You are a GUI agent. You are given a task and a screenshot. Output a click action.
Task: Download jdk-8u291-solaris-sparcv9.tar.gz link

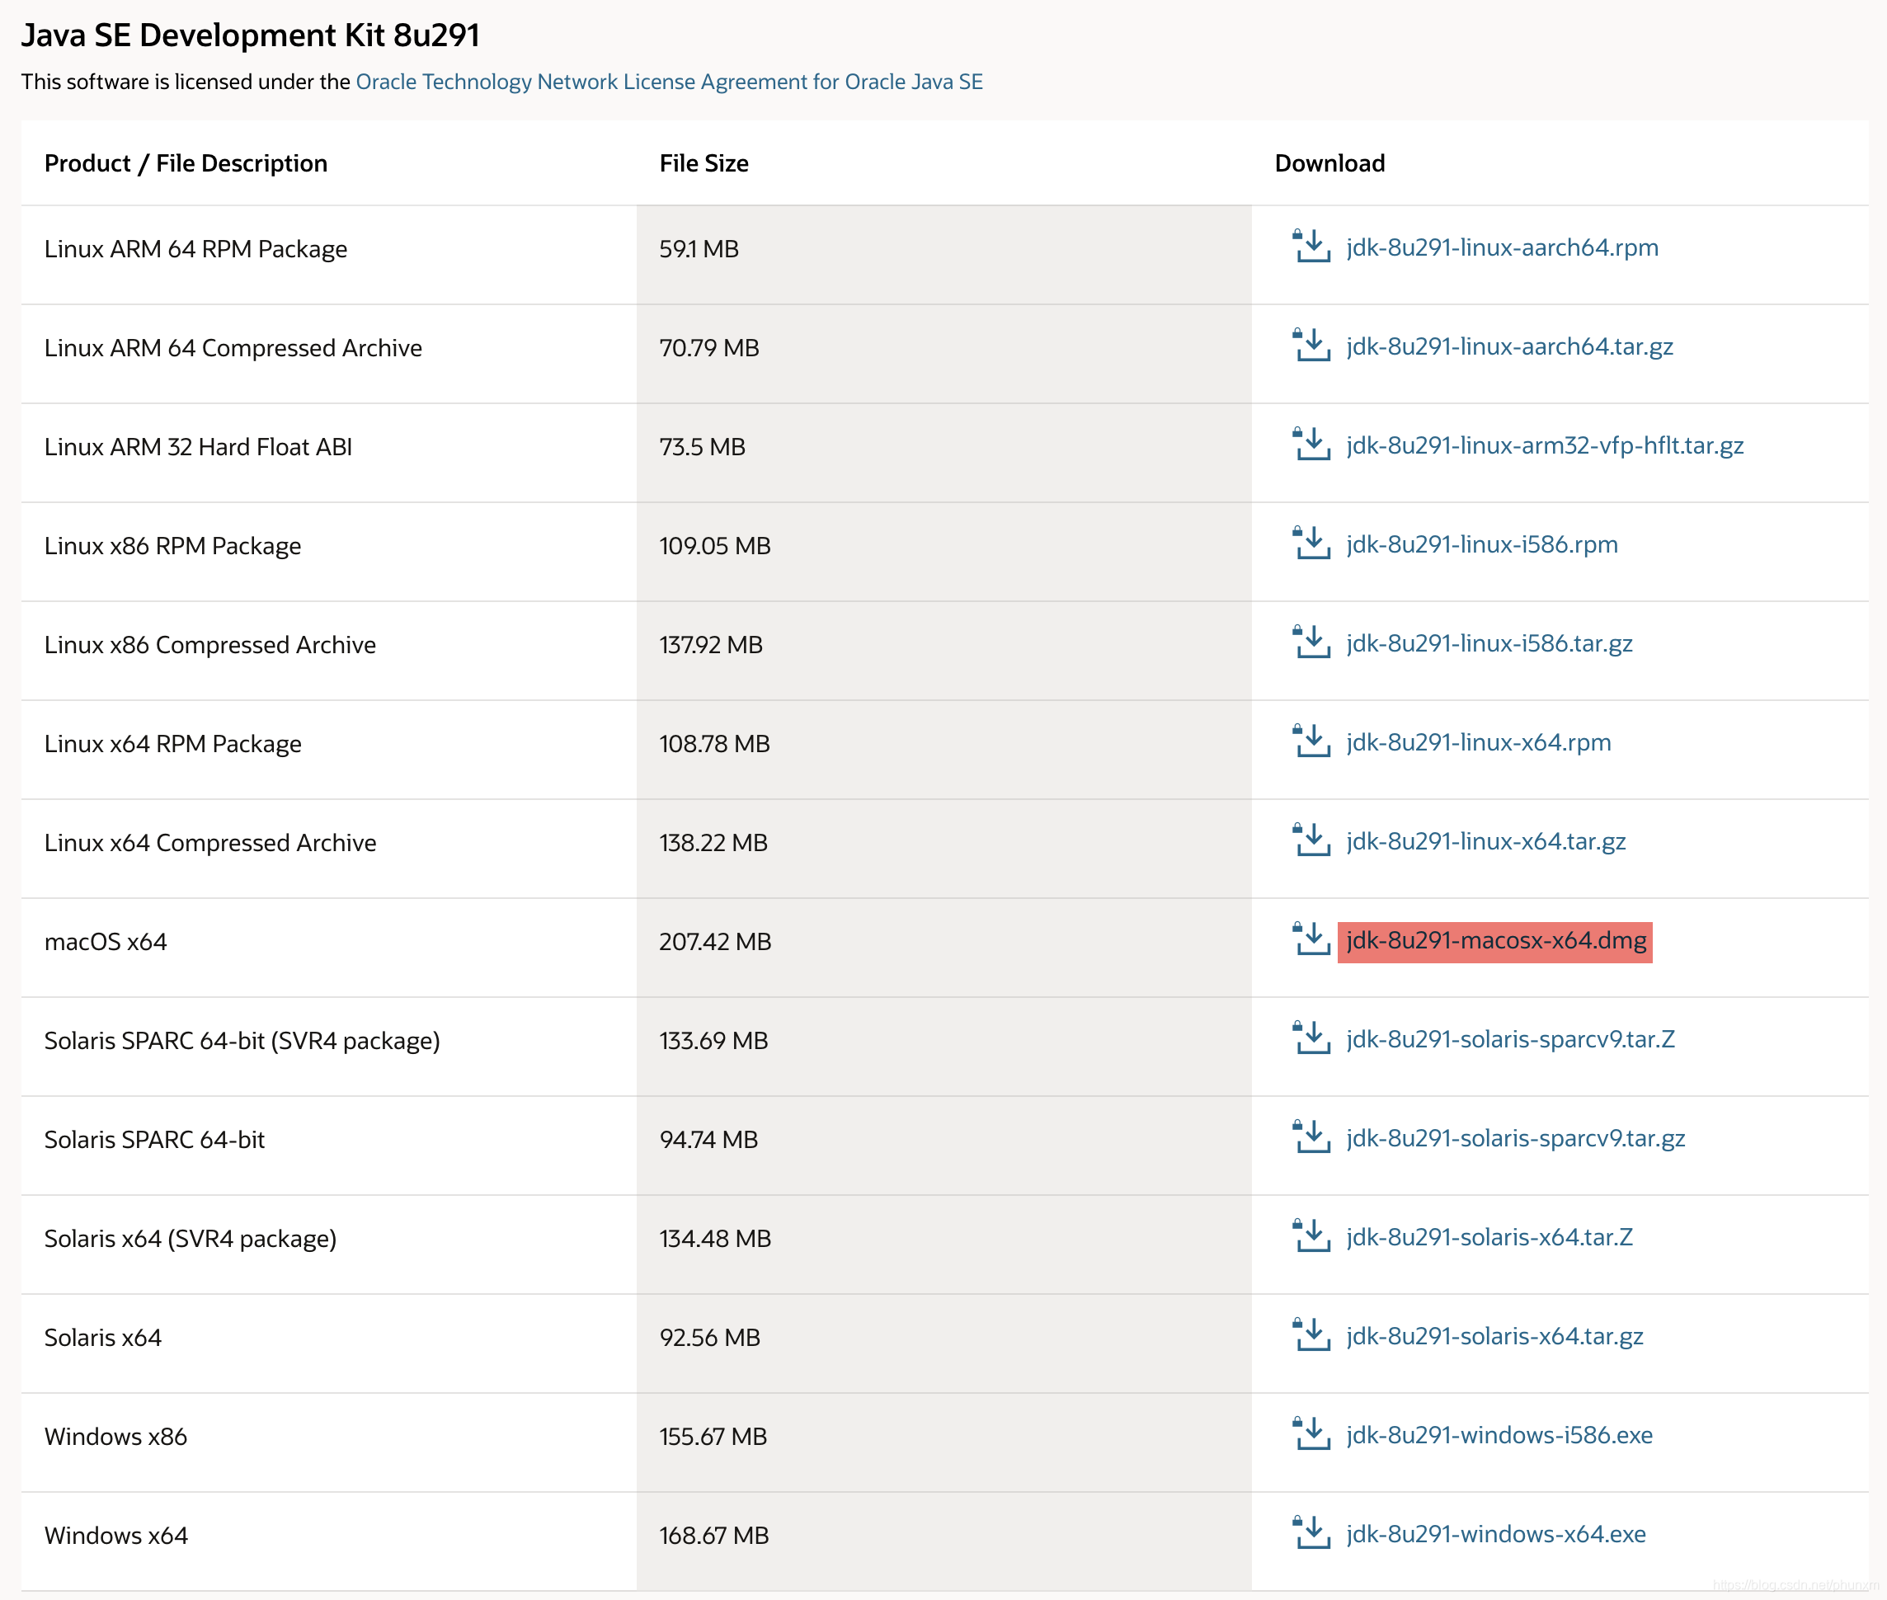[x=1515, y=1137]
